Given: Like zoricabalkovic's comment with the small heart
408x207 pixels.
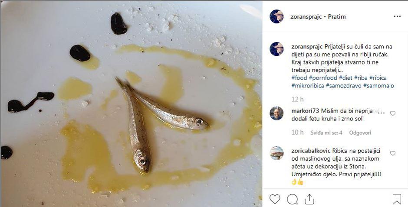Looking at the screenshot, I should click(x=393, y=153).
